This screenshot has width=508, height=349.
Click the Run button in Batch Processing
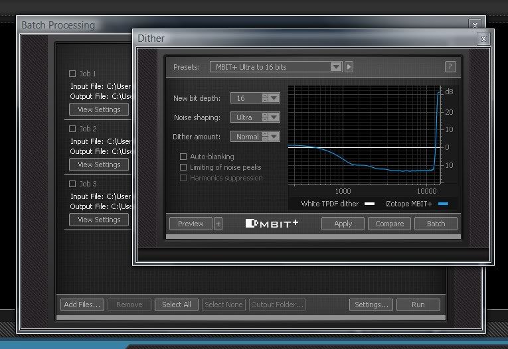pyautogui.click(x=418, y=305)
